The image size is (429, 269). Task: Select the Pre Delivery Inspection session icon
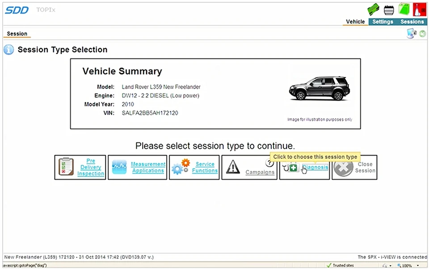click(x=66, y=167)
